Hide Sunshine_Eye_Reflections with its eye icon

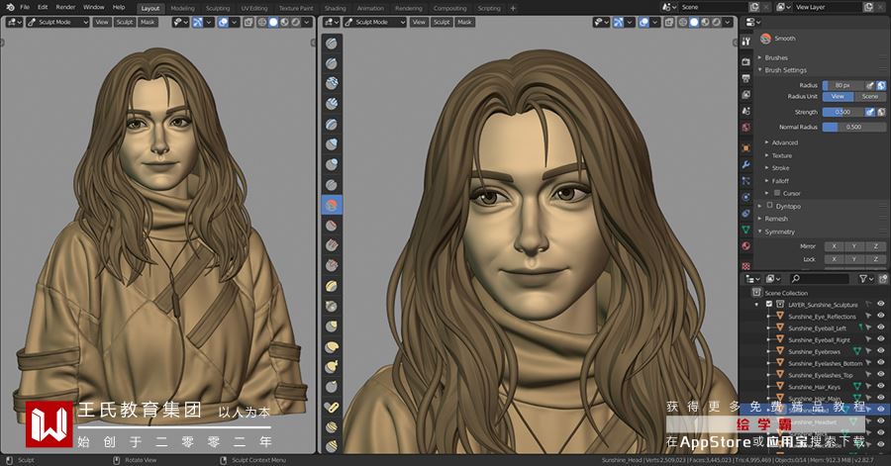[881, 317]
